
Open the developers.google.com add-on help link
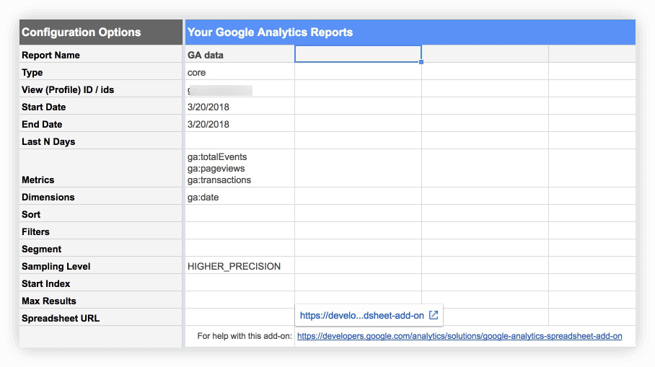[460, 336]
